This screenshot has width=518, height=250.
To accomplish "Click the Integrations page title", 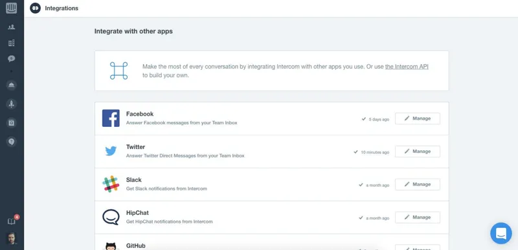I will 62,8.
